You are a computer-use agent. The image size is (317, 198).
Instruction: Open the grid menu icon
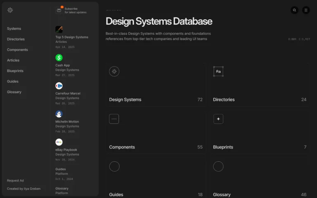pos(306,10)
